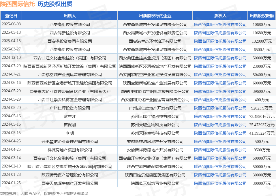The width and height of the screenshot is (276, 196).
Task: Click pledgor 西安港投资集团有限公司
Action: pos(70,41)
